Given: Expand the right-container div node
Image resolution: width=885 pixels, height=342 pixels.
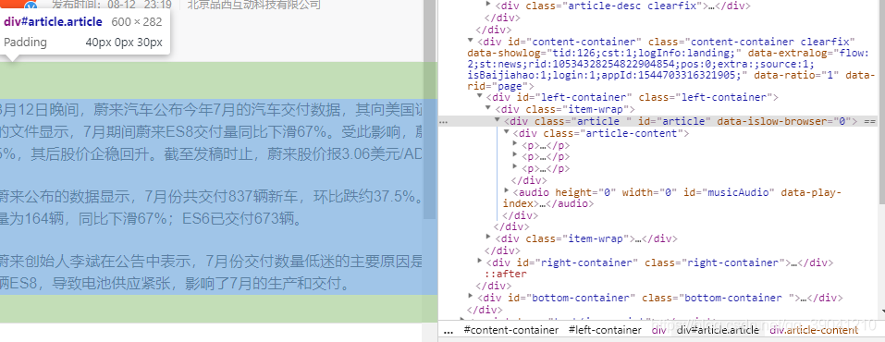Looking at the screenshot, I should coord(480,262).
